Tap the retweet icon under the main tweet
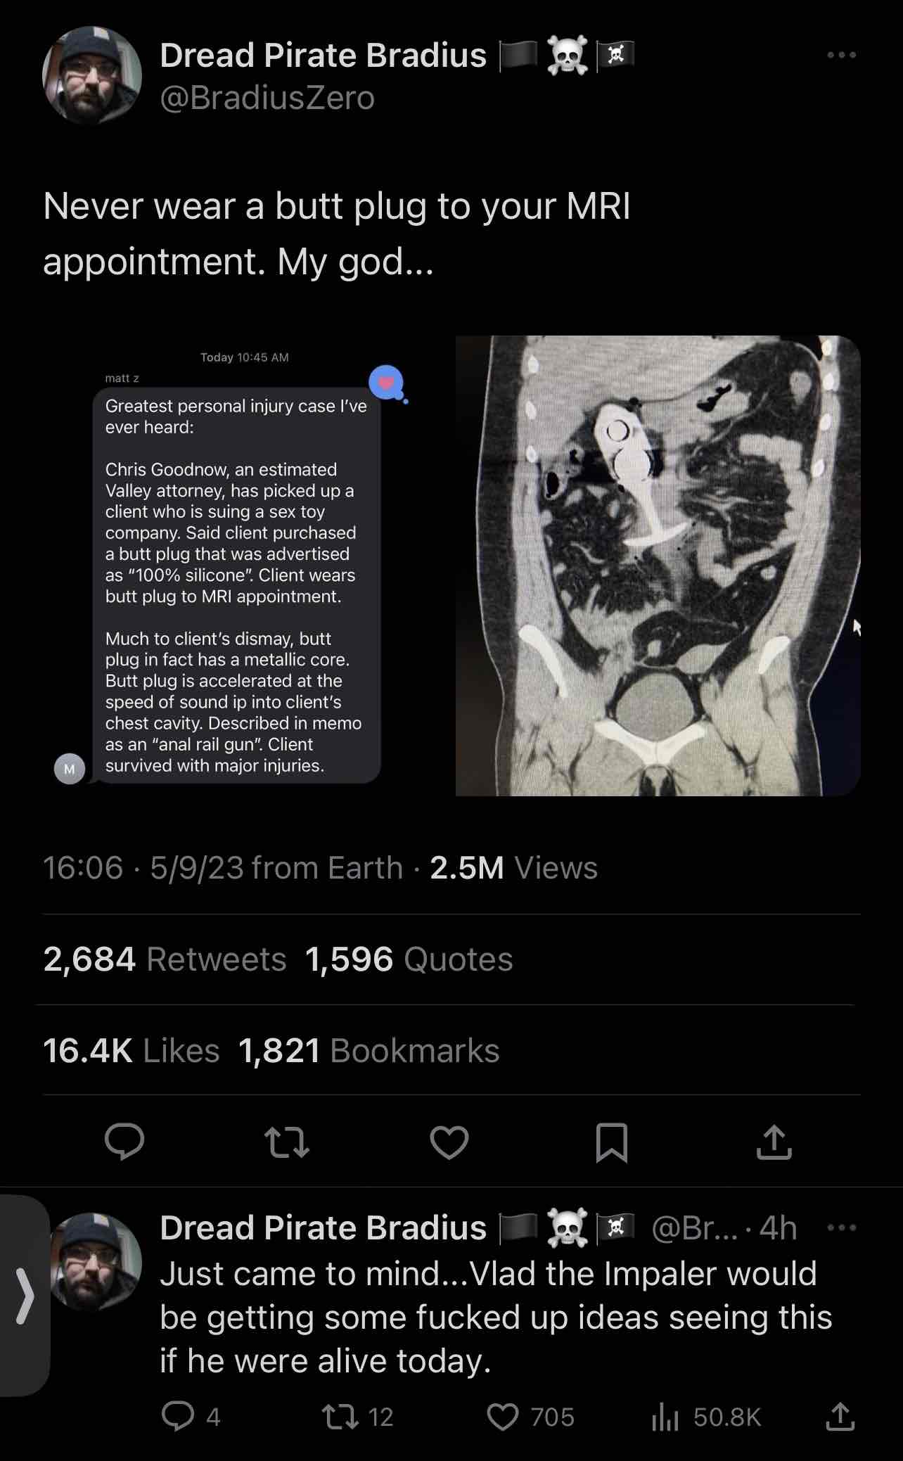The image size is (903, 1461). [x=287, y=1142]
